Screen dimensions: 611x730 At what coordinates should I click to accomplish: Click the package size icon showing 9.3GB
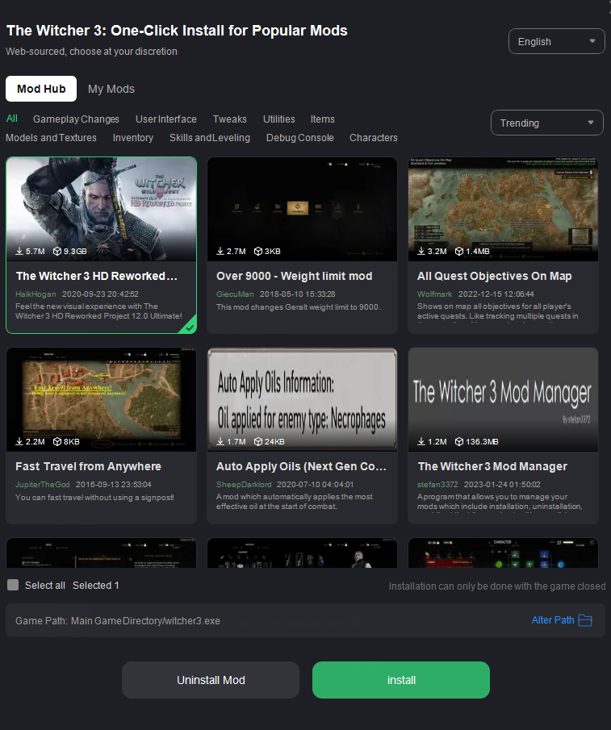57,251
